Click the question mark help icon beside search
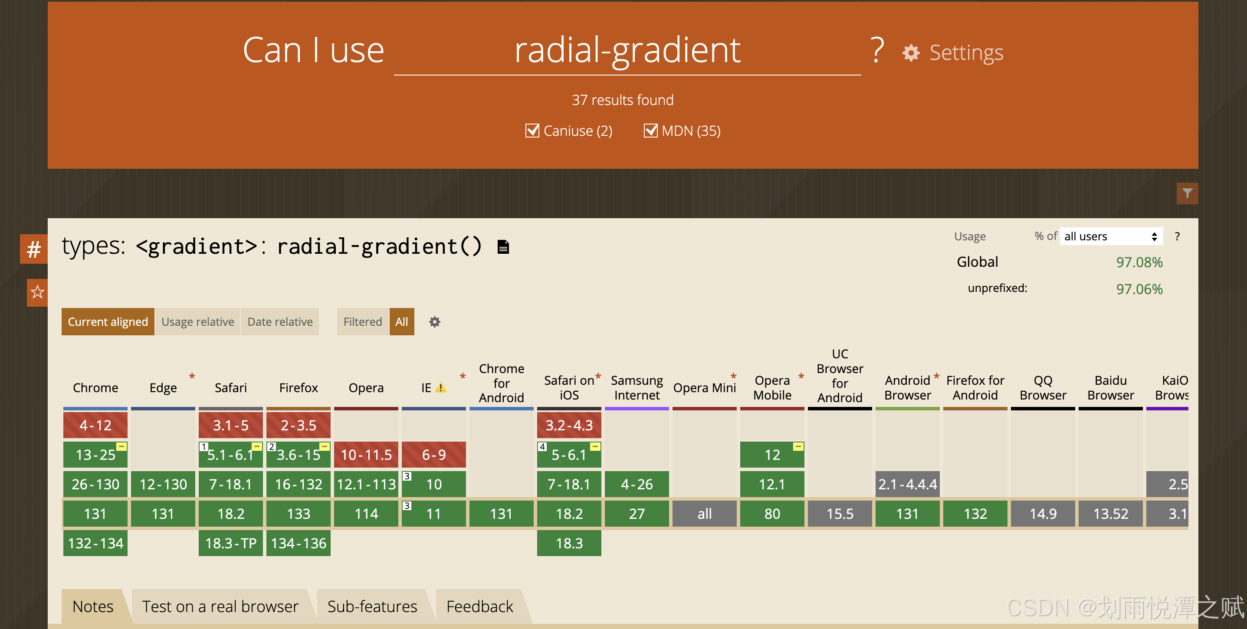The height and width of the screenshot is (629, 1247). (877, 50)
